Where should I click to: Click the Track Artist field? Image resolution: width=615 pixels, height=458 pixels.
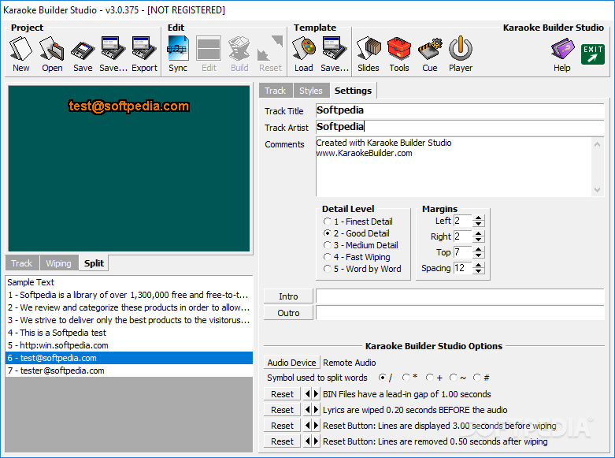point(460,127)
